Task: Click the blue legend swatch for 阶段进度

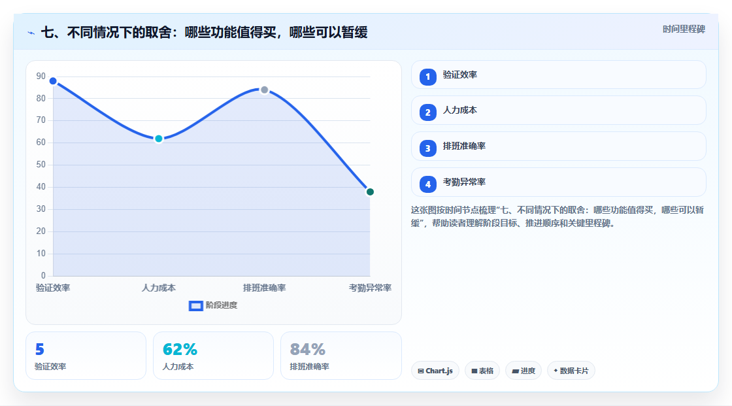Action: point(195,306)
